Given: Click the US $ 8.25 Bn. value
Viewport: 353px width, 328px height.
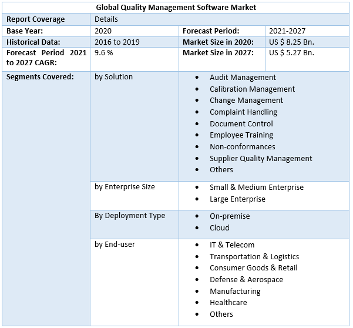Looking at the screenshot, I should click(x=291, y=42).
